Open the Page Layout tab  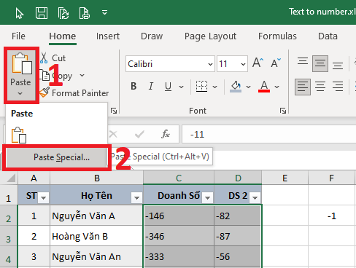[210, 36]
